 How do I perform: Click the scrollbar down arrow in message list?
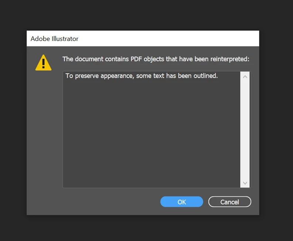click(245, 183)
